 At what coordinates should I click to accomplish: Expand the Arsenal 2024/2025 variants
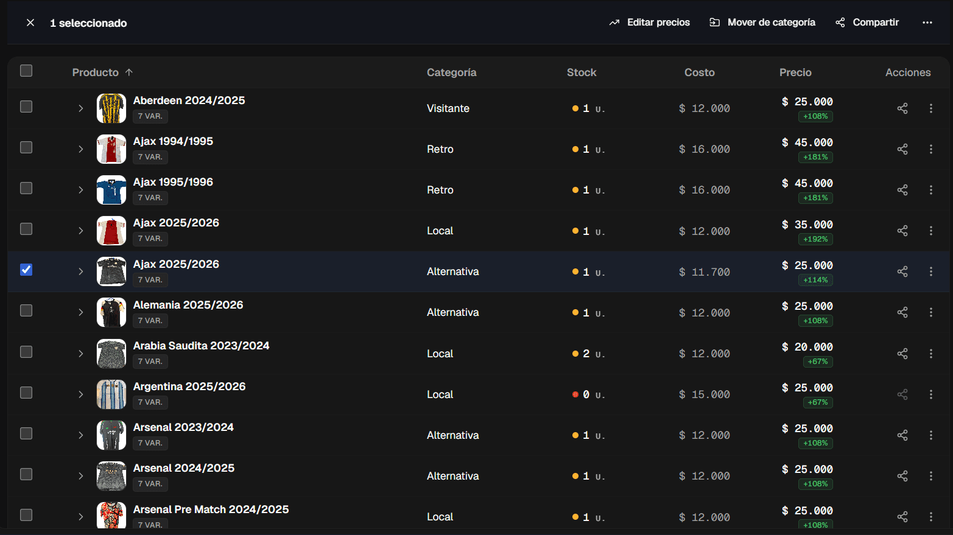pos(80,476)
